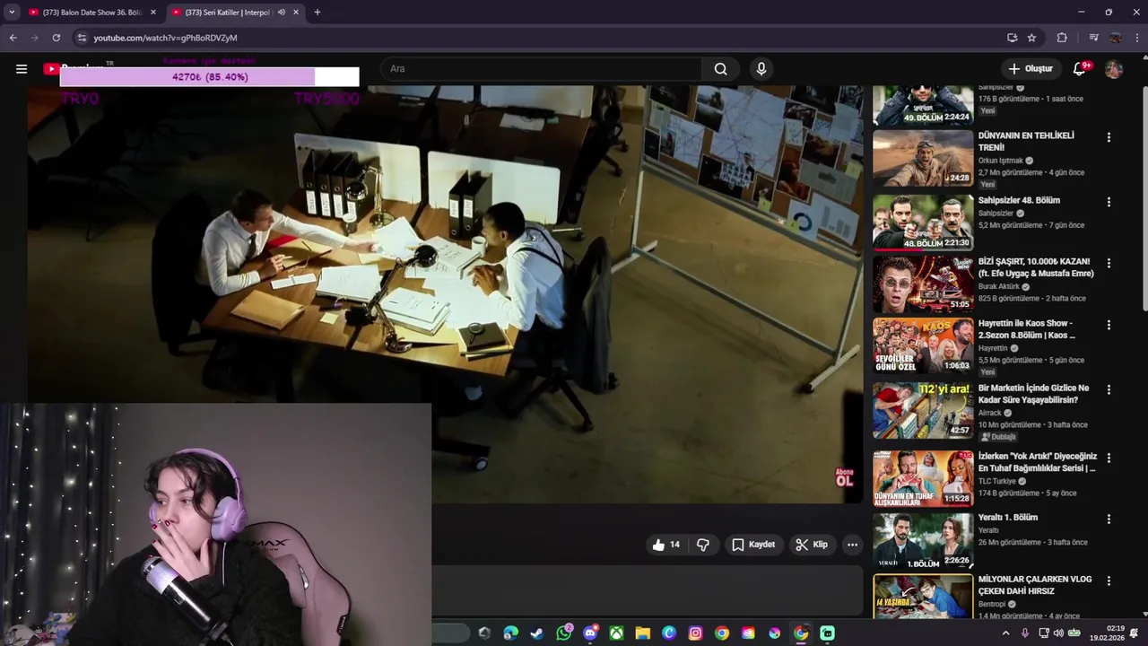Screen dimensions: 1148x646
Task: Open Microsoft Edge from the taskbar
Action: [510, 633]
